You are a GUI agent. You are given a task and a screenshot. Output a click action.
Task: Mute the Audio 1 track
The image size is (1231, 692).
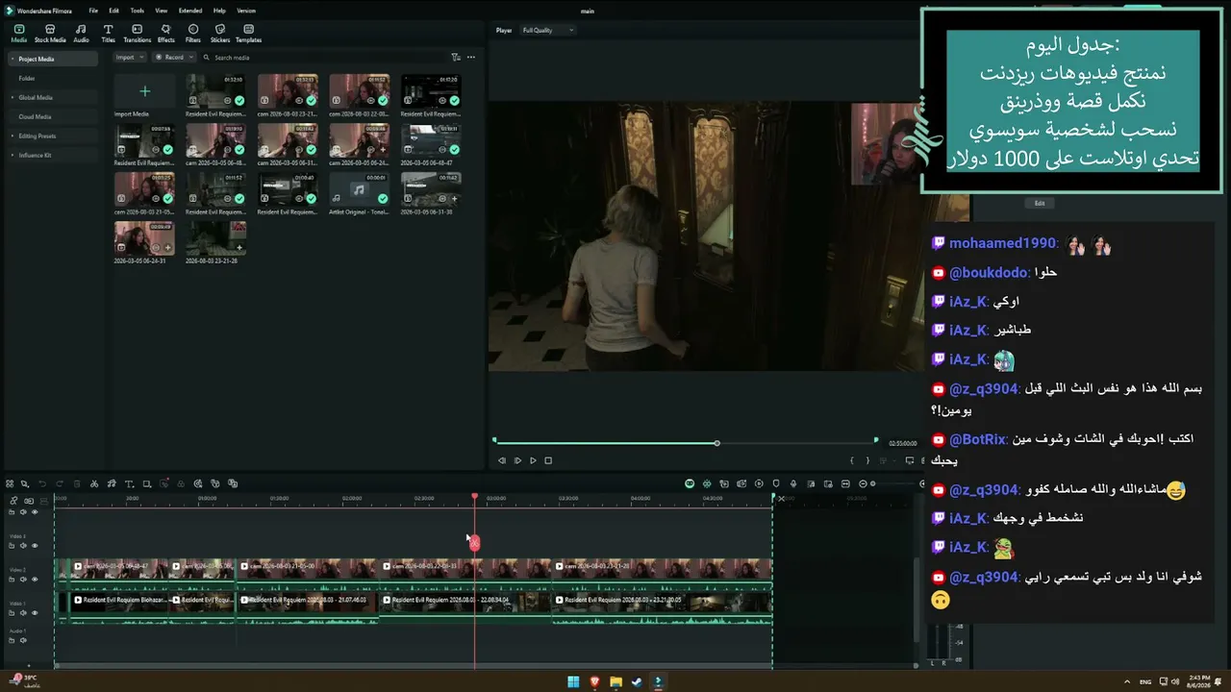(x=23, y=640)
